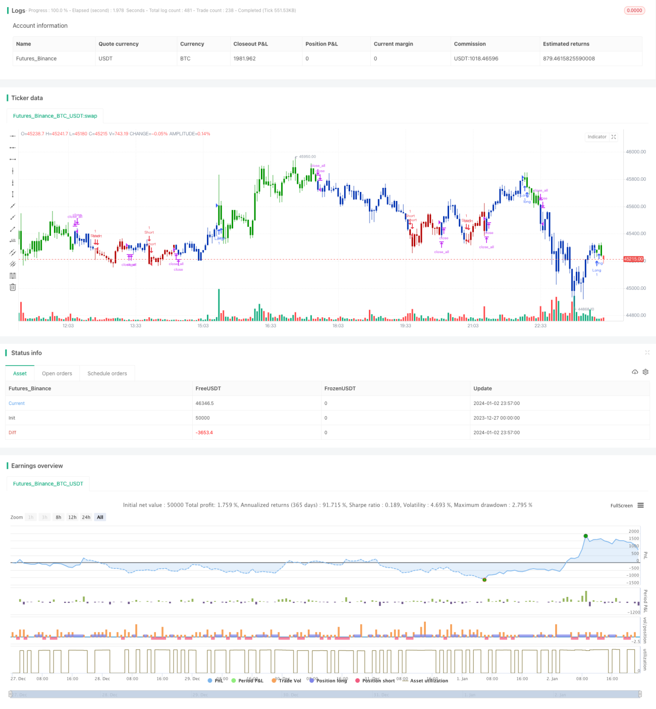Switch to the Schedule orders tab
The height and width of the screenshot is (709, 656).
click(x=107, y=374)
